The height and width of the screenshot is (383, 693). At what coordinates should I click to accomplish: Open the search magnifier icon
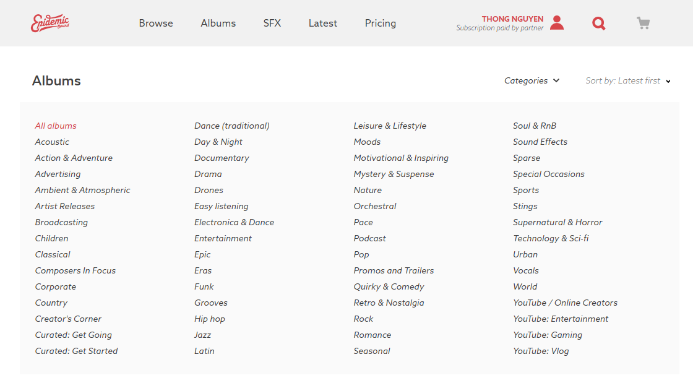tap(599, 23)
